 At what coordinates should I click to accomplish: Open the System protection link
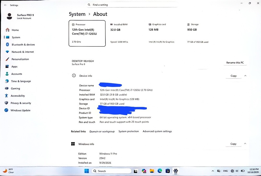[x=128, y=131]
